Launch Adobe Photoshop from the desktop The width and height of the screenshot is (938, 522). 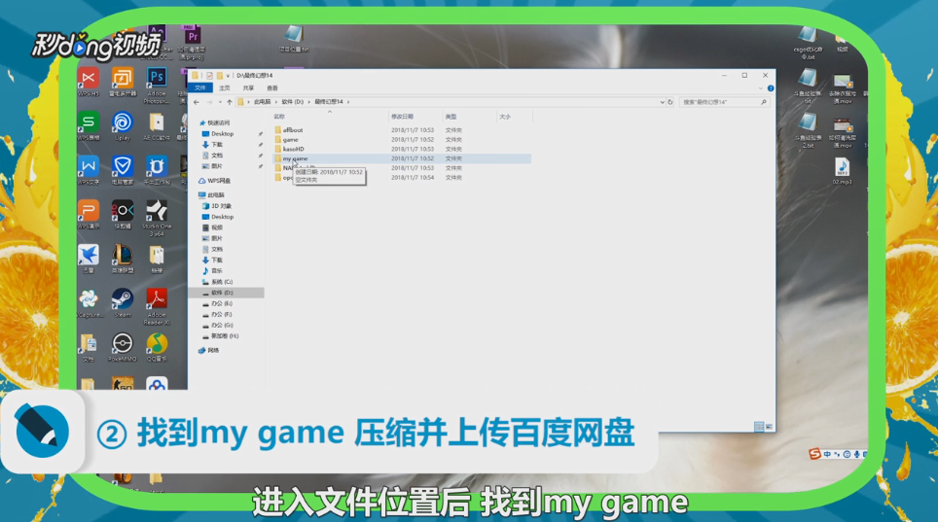(156, 86)
